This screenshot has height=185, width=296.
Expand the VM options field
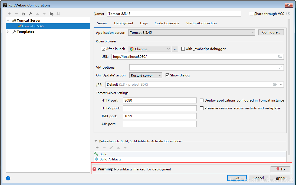(281, 67)
